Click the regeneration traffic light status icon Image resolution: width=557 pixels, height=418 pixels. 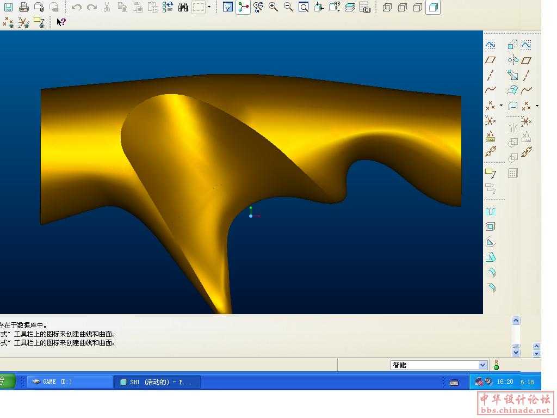coord(496,365)
